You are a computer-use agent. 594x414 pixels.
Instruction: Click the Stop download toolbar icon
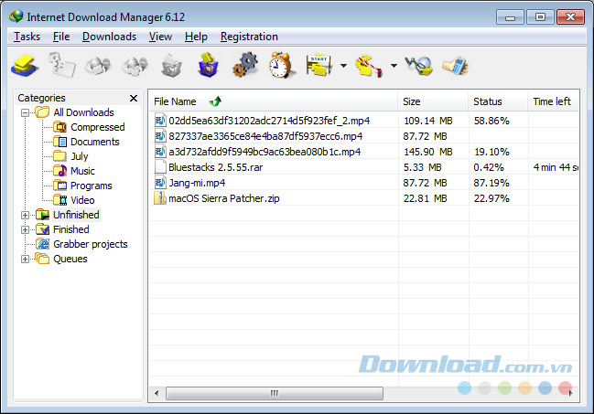click(x=98, y=66)
